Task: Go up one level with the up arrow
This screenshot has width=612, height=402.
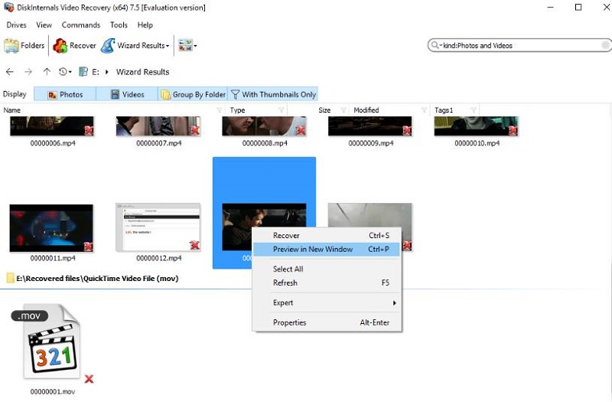Action: tap(47, 71)
